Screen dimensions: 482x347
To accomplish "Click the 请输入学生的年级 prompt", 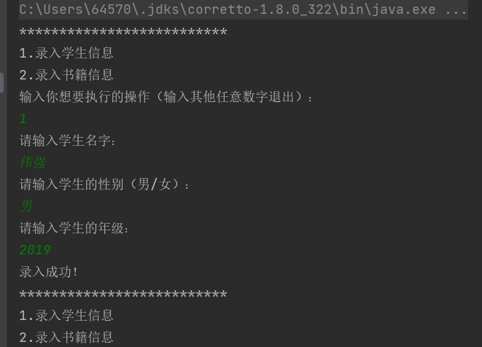I will point(74,228).
